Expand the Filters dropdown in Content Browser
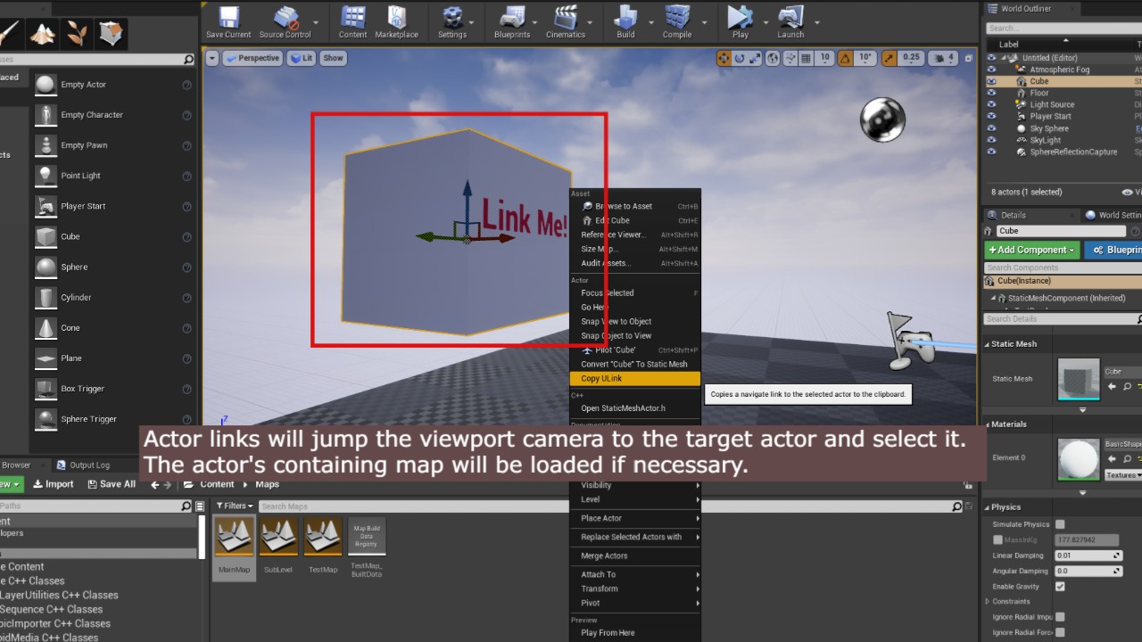This screenshot has width=1142, height=642. (235, 506)
